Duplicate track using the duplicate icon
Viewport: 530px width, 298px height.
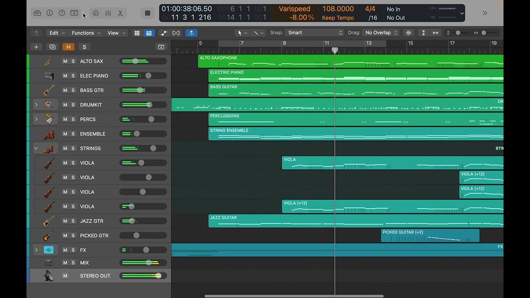[52, 47]
